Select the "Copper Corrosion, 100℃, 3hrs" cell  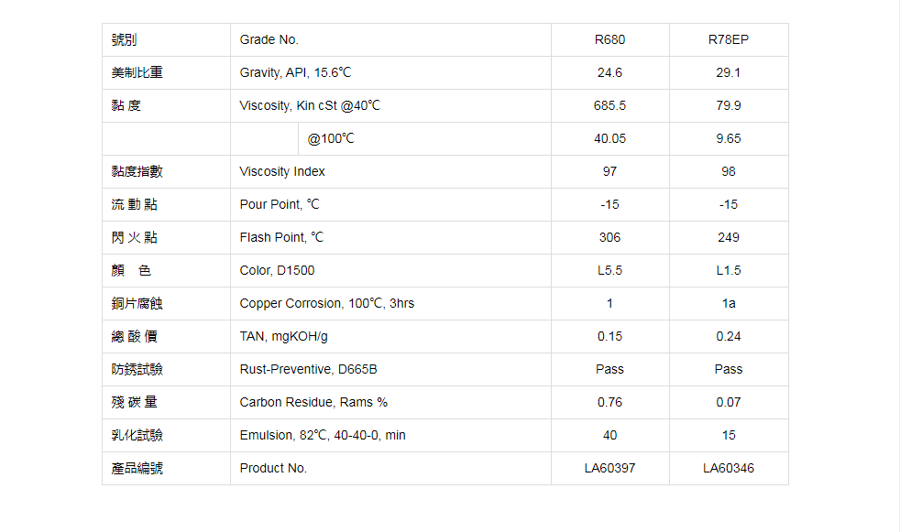point(327,303)
